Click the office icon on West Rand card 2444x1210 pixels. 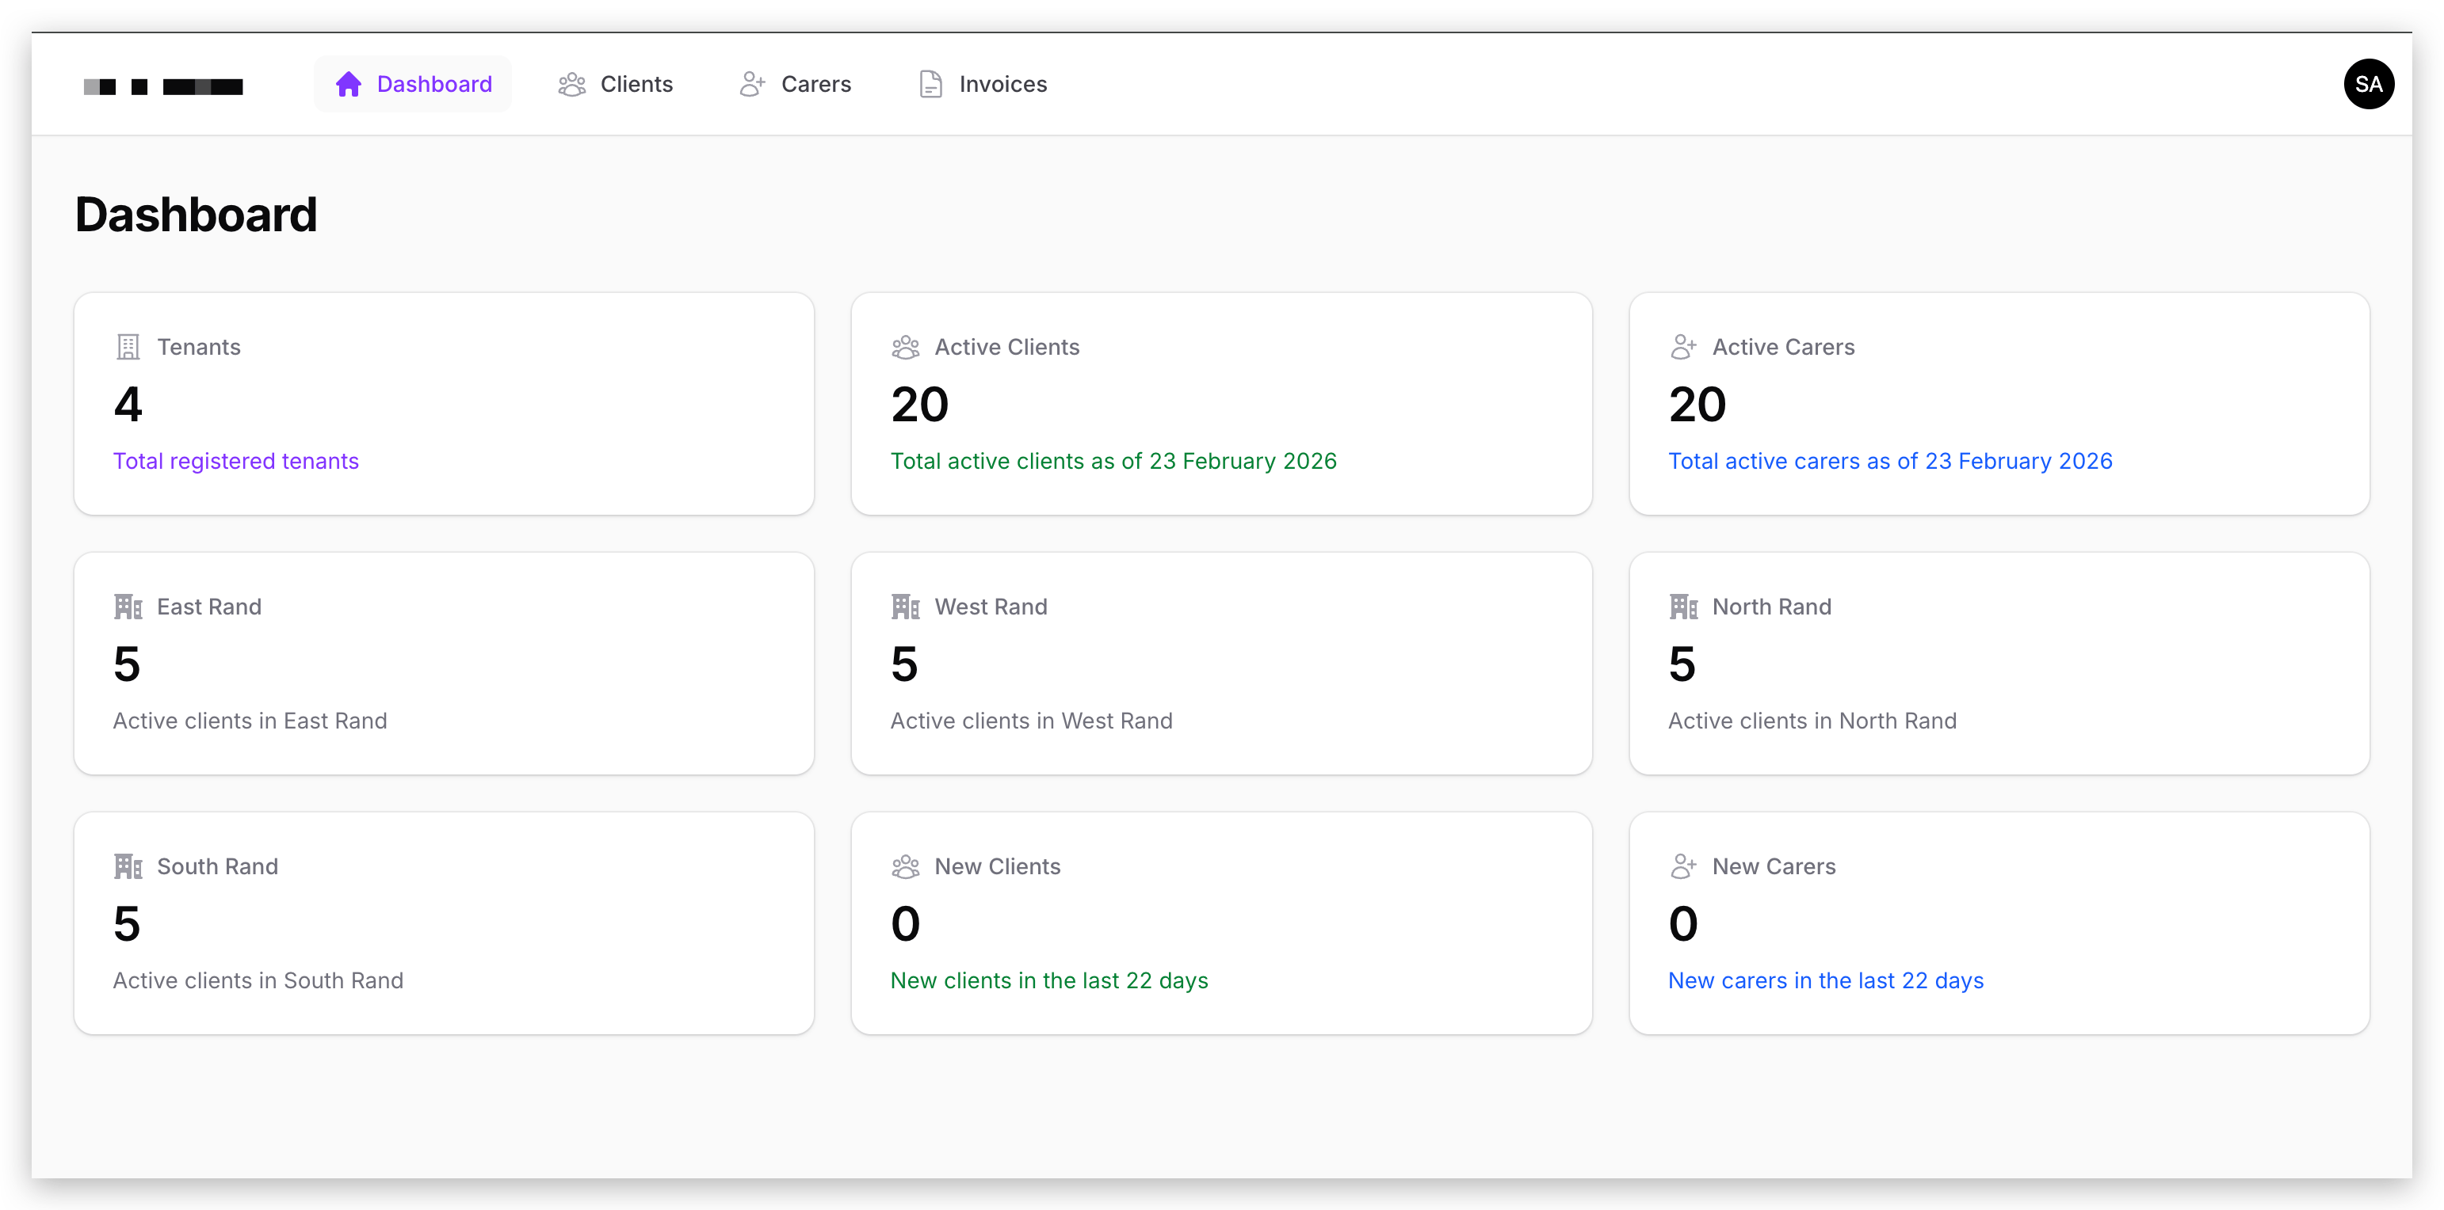[x=905, y=607]
